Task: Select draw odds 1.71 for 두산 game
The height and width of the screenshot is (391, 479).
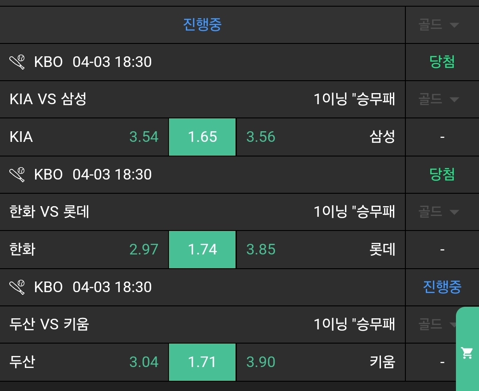Action: pos(202,362)
